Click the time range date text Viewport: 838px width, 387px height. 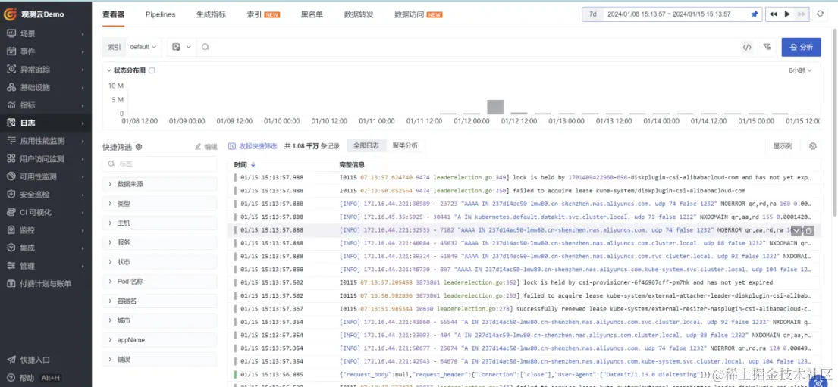[669, 14]
